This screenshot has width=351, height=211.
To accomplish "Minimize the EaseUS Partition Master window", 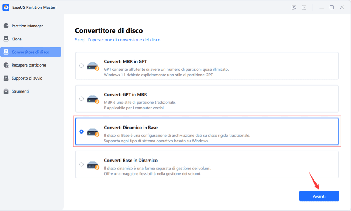I will tap(322, 7).
